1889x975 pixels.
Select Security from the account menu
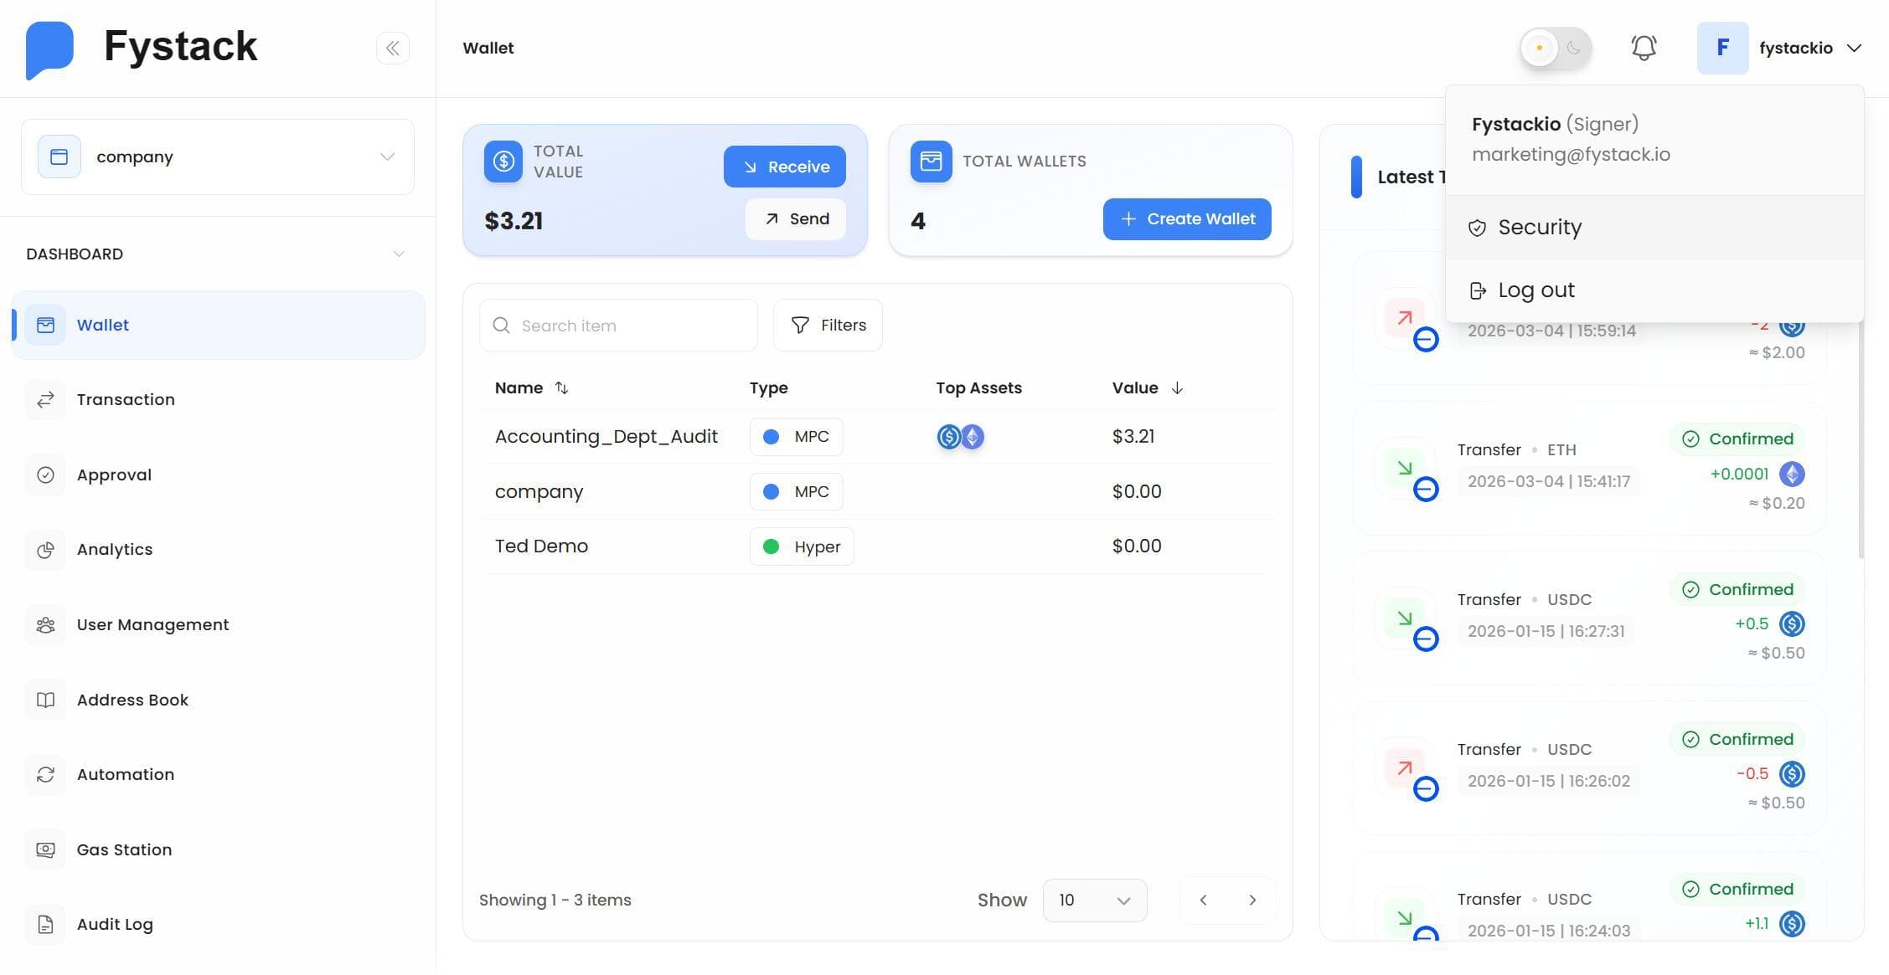pos(1540,227)
